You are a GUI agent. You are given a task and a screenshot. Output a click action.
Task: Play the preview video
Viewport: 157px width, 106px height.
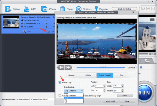click(x=61, y=68)
